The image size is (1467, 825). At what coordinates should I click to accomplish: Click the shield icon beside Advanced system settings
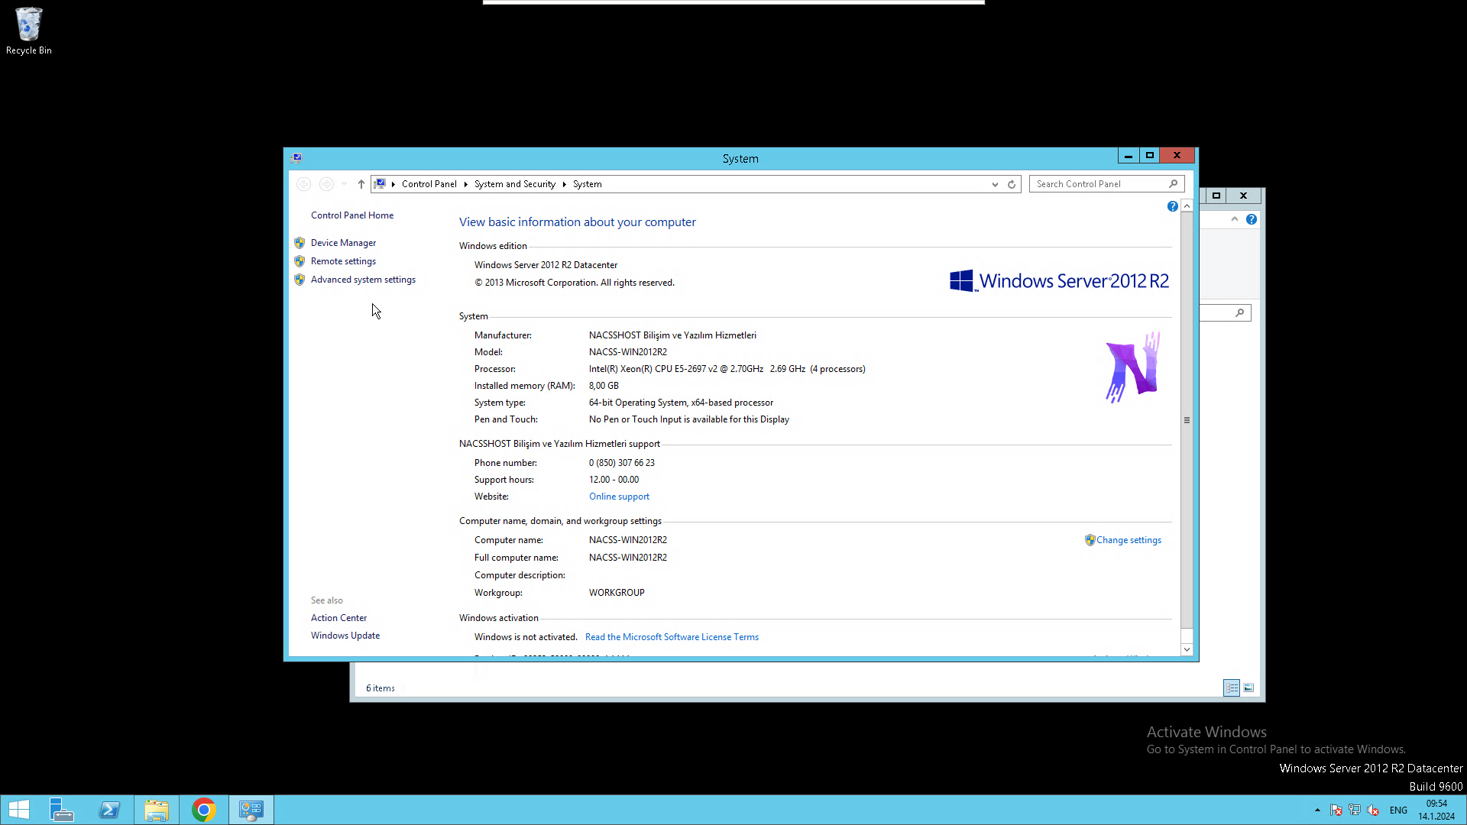coord(300,280)
